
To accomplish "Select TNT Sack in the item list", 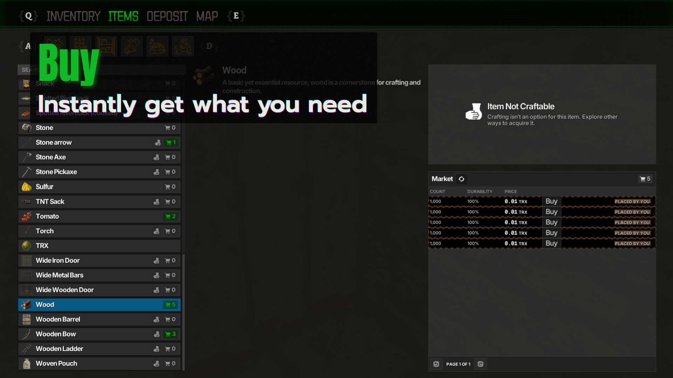I will pos(100,202).
